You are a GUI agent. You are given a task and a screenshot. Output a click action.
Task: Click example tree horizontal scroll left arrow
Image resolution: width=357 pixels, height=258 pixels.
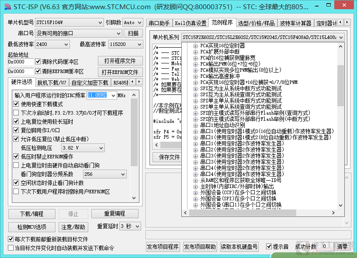pyautogui.click(x=185, y=213)
